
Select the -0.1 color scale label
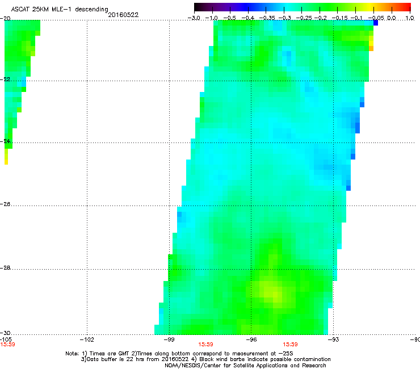point(356,18)
